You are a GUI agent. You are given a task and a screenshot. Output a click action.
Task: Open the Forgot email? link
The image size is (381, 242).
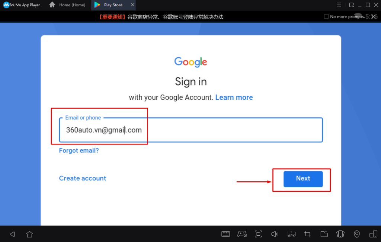(79, 150)
